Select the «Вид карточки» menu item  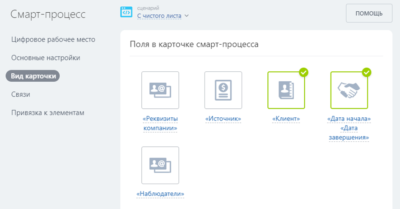(33, 76)
